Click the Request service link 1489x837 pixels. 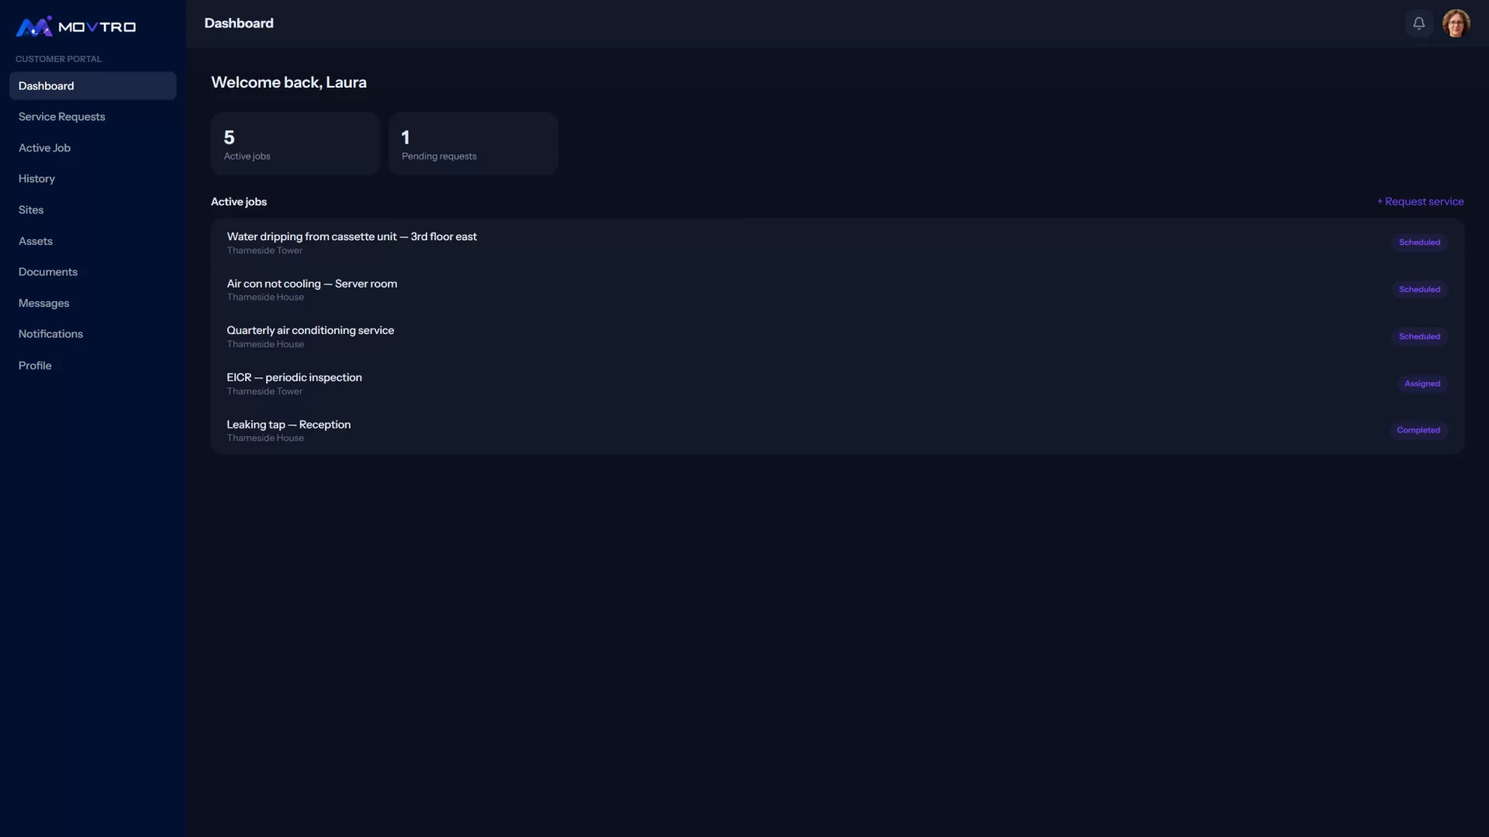tap(1420, 201)
